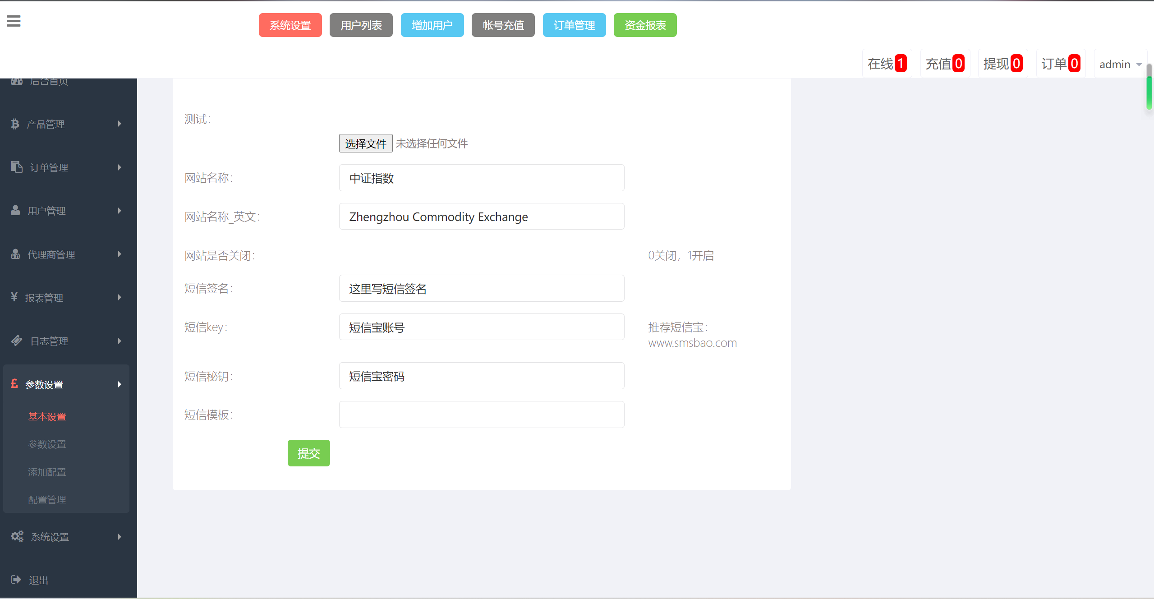Click the agent icon beside 代理商管理
1154x599 pixels.
pos(16,254)
